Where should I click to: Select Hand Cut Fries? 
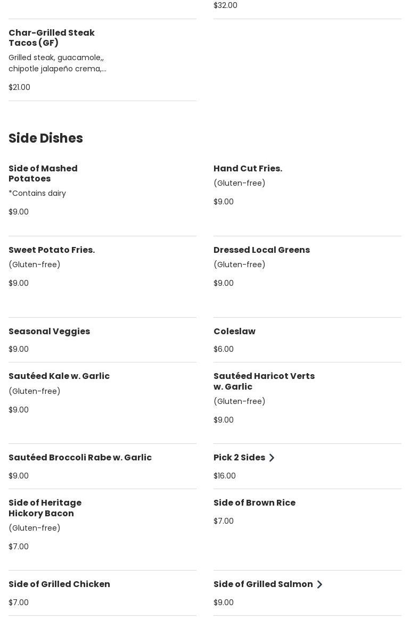click(248, 169)
